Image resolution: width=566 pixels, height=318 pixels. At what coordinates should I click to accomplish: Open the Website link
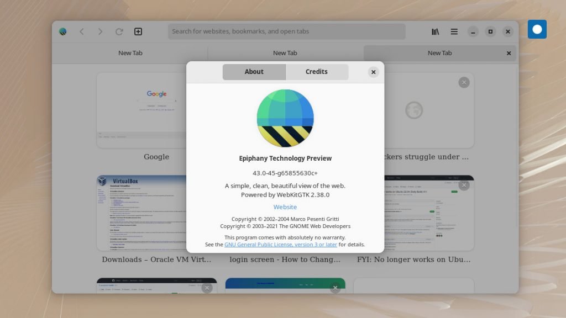coord(285,207)
